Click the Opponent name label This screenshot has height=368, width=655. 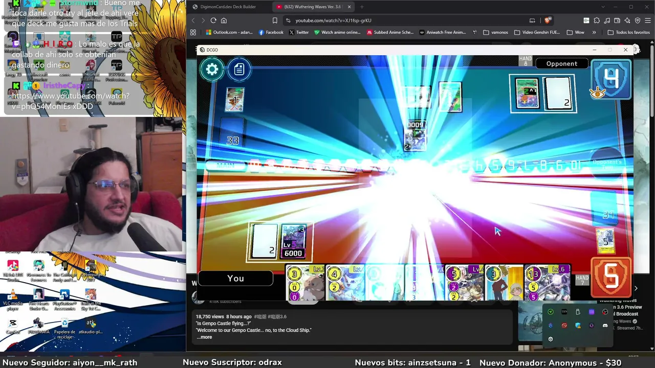[x=562, y=64]
